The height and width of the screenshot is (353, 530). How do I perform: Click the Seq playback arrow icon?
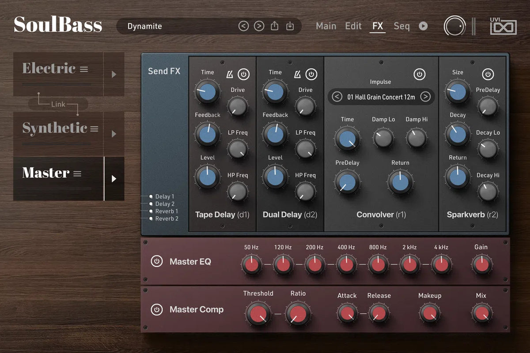click(423, 26)
